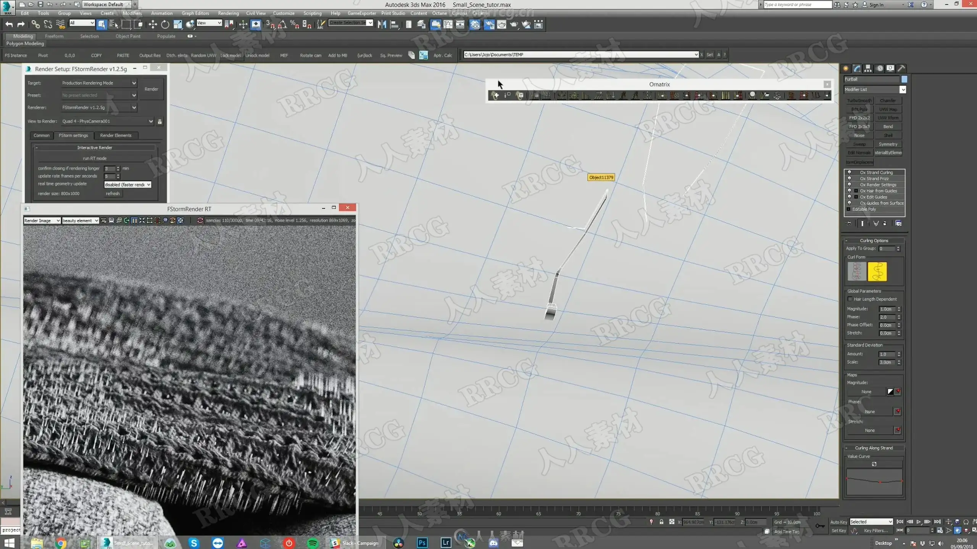The width and height of the screenshot is (977, 549).
Task: Open the Hierarchy command panel tab
Action: (x=868, y=68)
